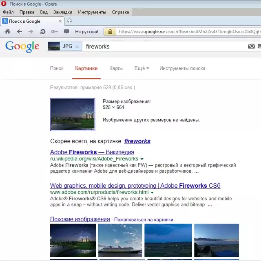Image resolution: width=261 pixels, height=261 pixels.
Task: Open the Файл menu
Action: click(8, 12)
